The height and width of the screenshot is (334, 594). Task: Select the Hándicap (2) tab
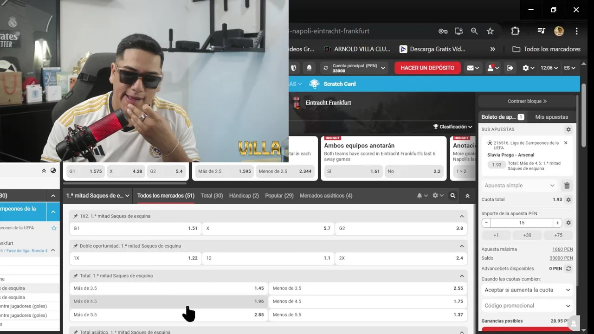(x=244, y=196)
